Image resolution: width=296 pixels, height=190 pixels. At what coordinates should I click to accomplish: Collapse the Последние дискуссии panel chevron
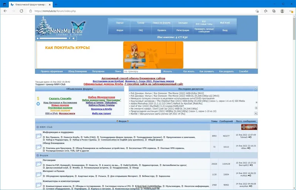[255, 89]
